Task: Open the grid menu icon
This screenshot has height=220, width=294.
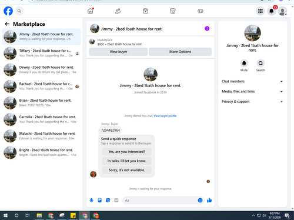Action: coord(260,11)
